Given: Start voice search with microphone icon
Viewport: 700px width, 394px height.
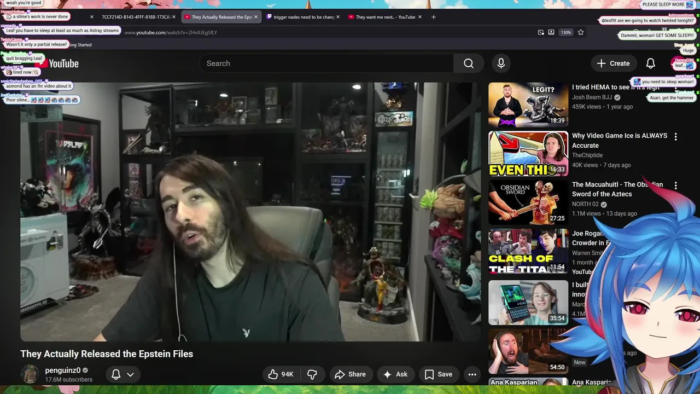Looking at the screenshot, I should [x=501, y=63].
